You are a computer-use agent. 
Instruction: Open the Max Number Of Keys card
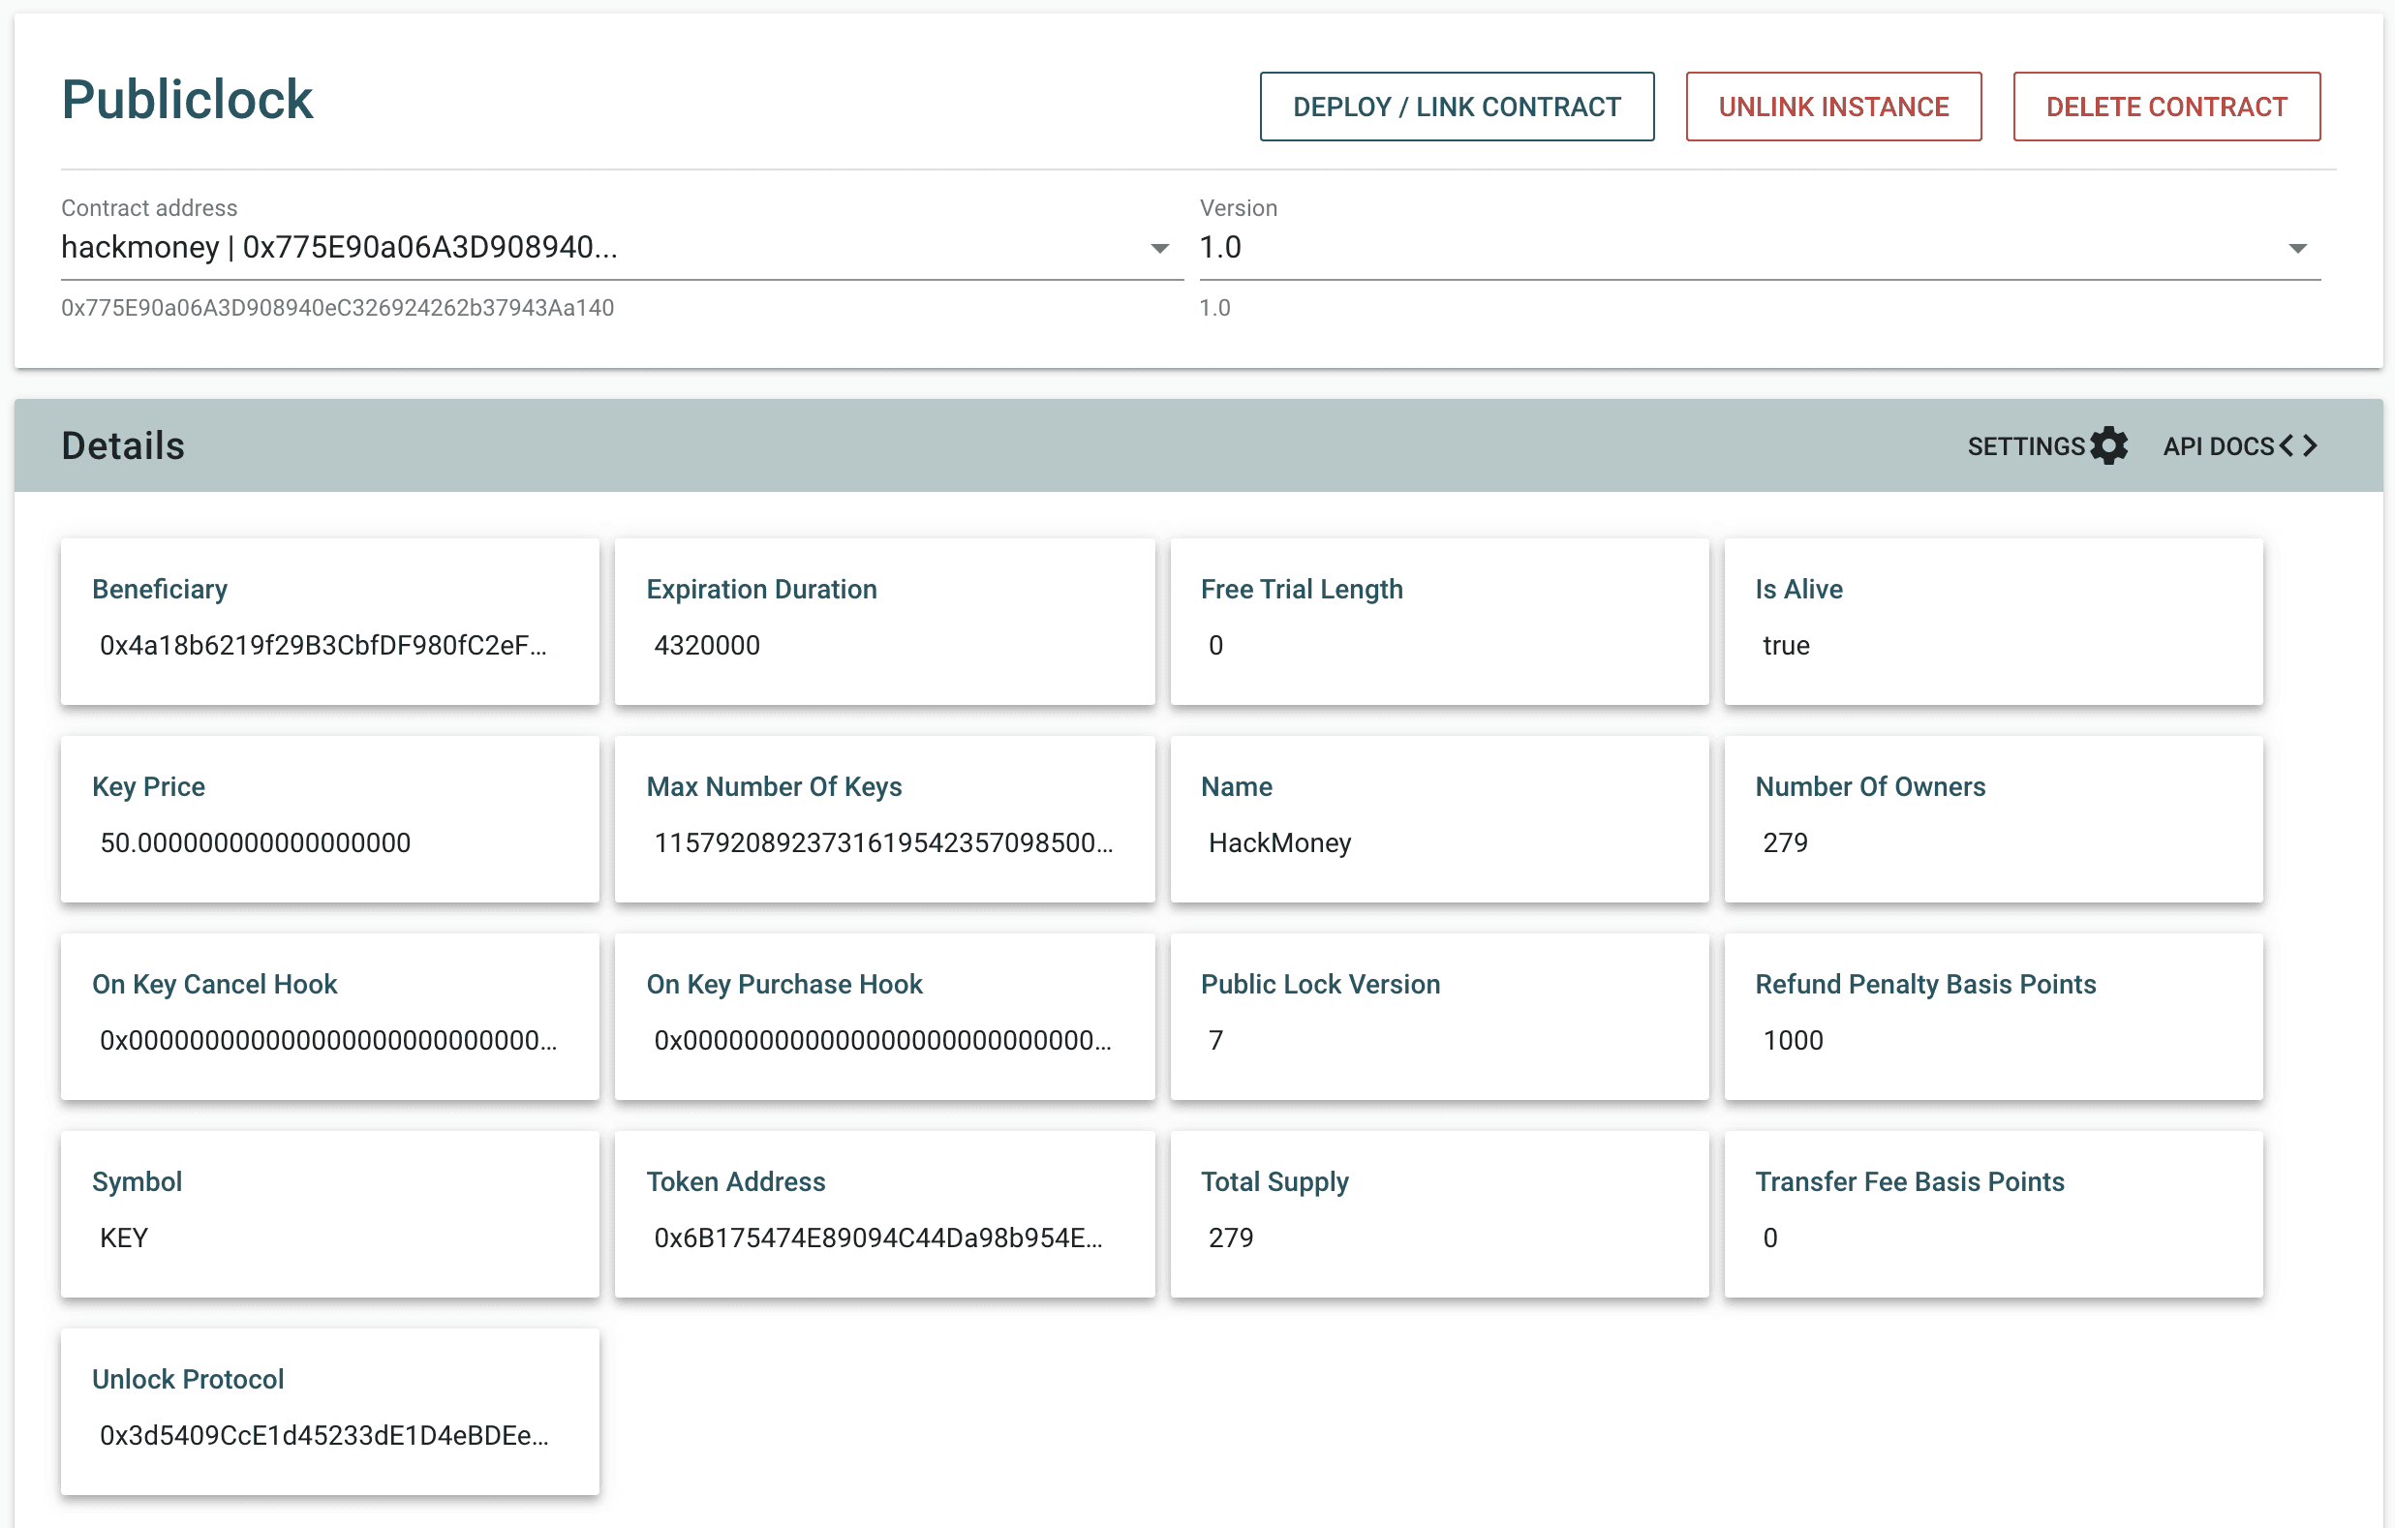coord(884,818)
